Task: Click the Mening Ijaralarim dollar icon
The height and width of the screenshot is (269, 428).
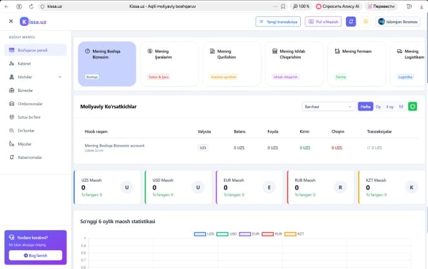Action: [x=150, y=51]
